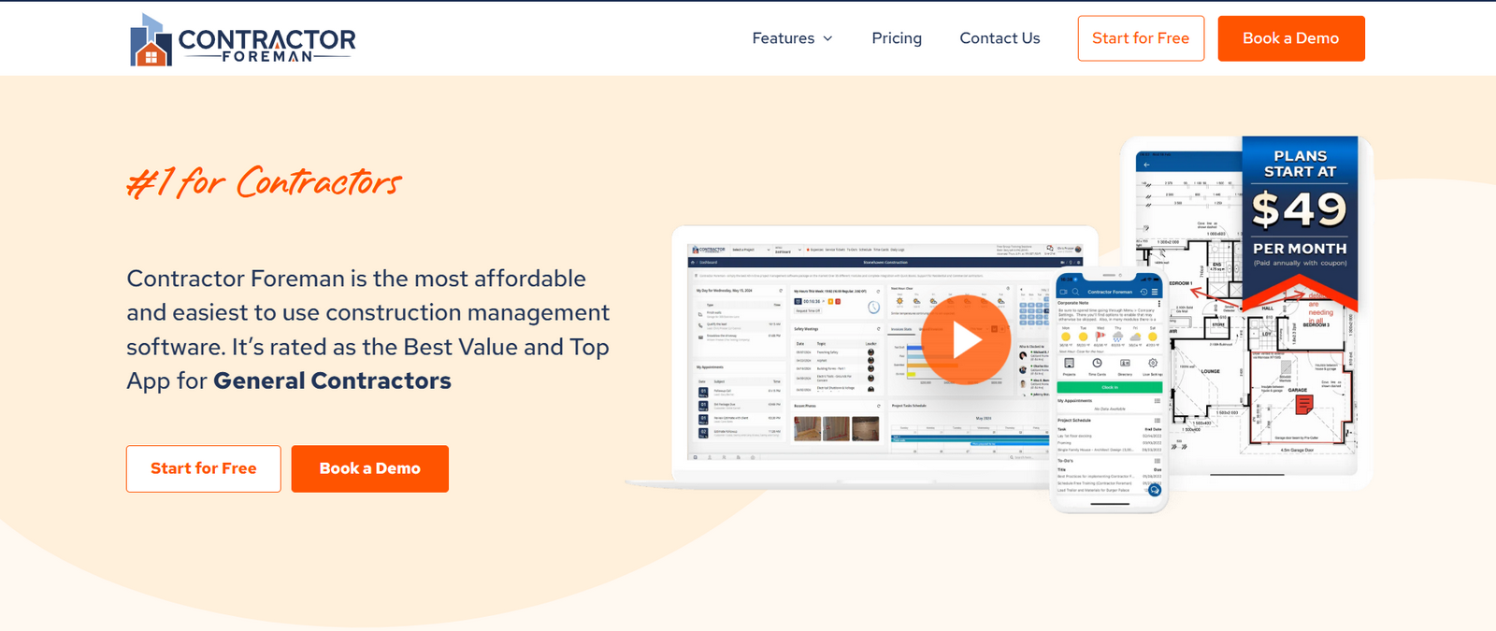Click the "#1 for Contractors" heading
Screen dimensions: 1496x631
[265, 182]
